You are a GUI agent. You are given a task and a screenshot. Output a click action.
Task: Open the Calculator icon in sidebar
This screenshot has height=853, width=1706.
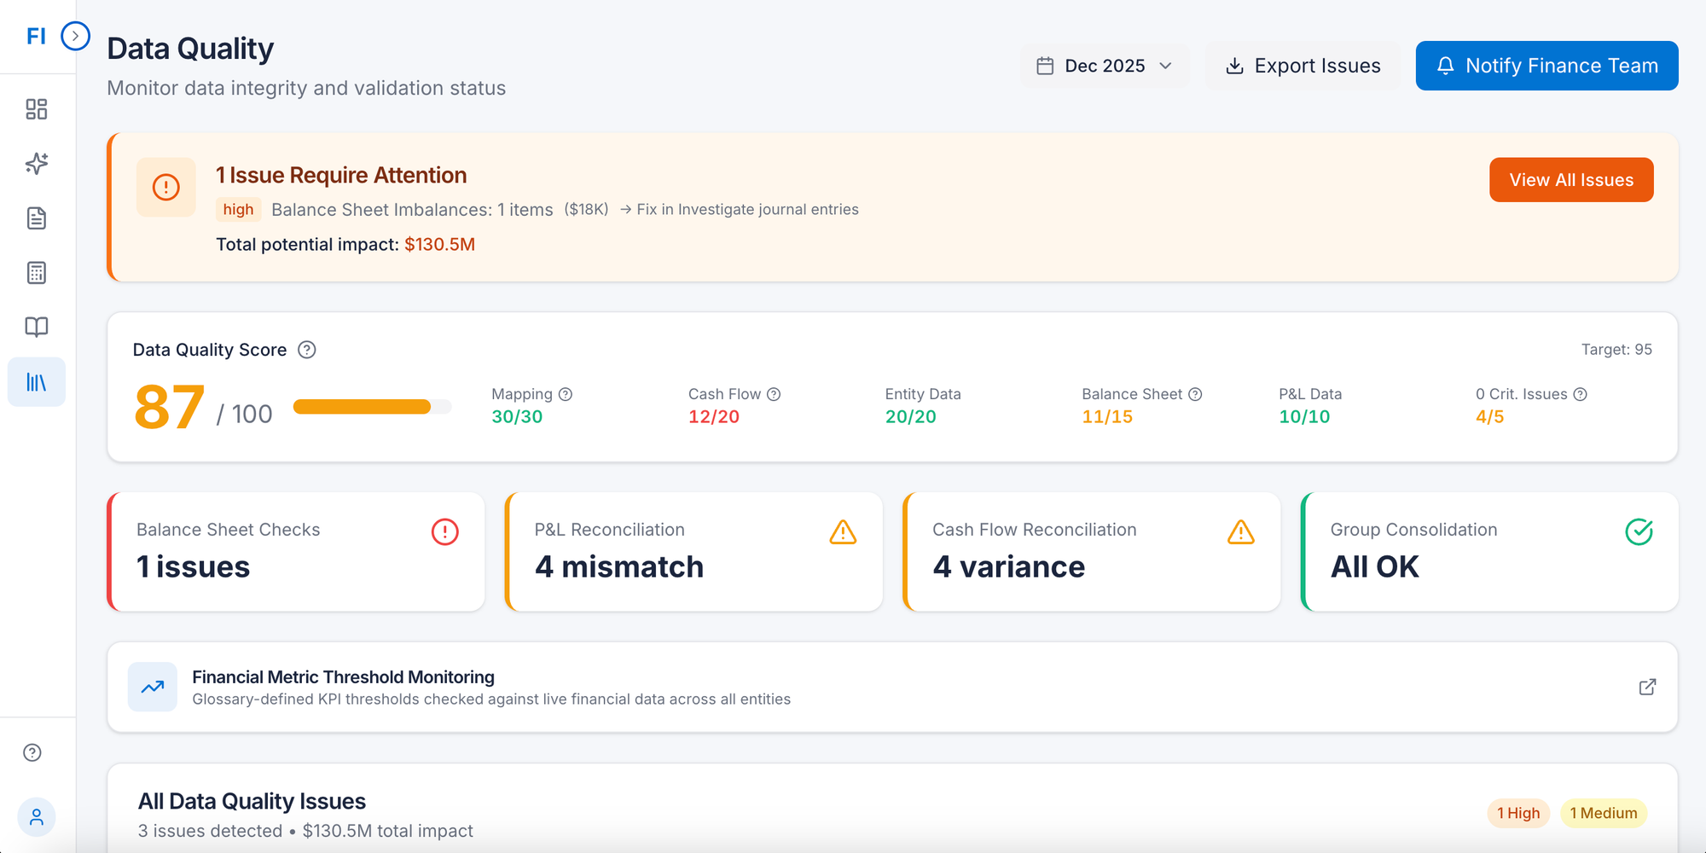coord(36,272)
